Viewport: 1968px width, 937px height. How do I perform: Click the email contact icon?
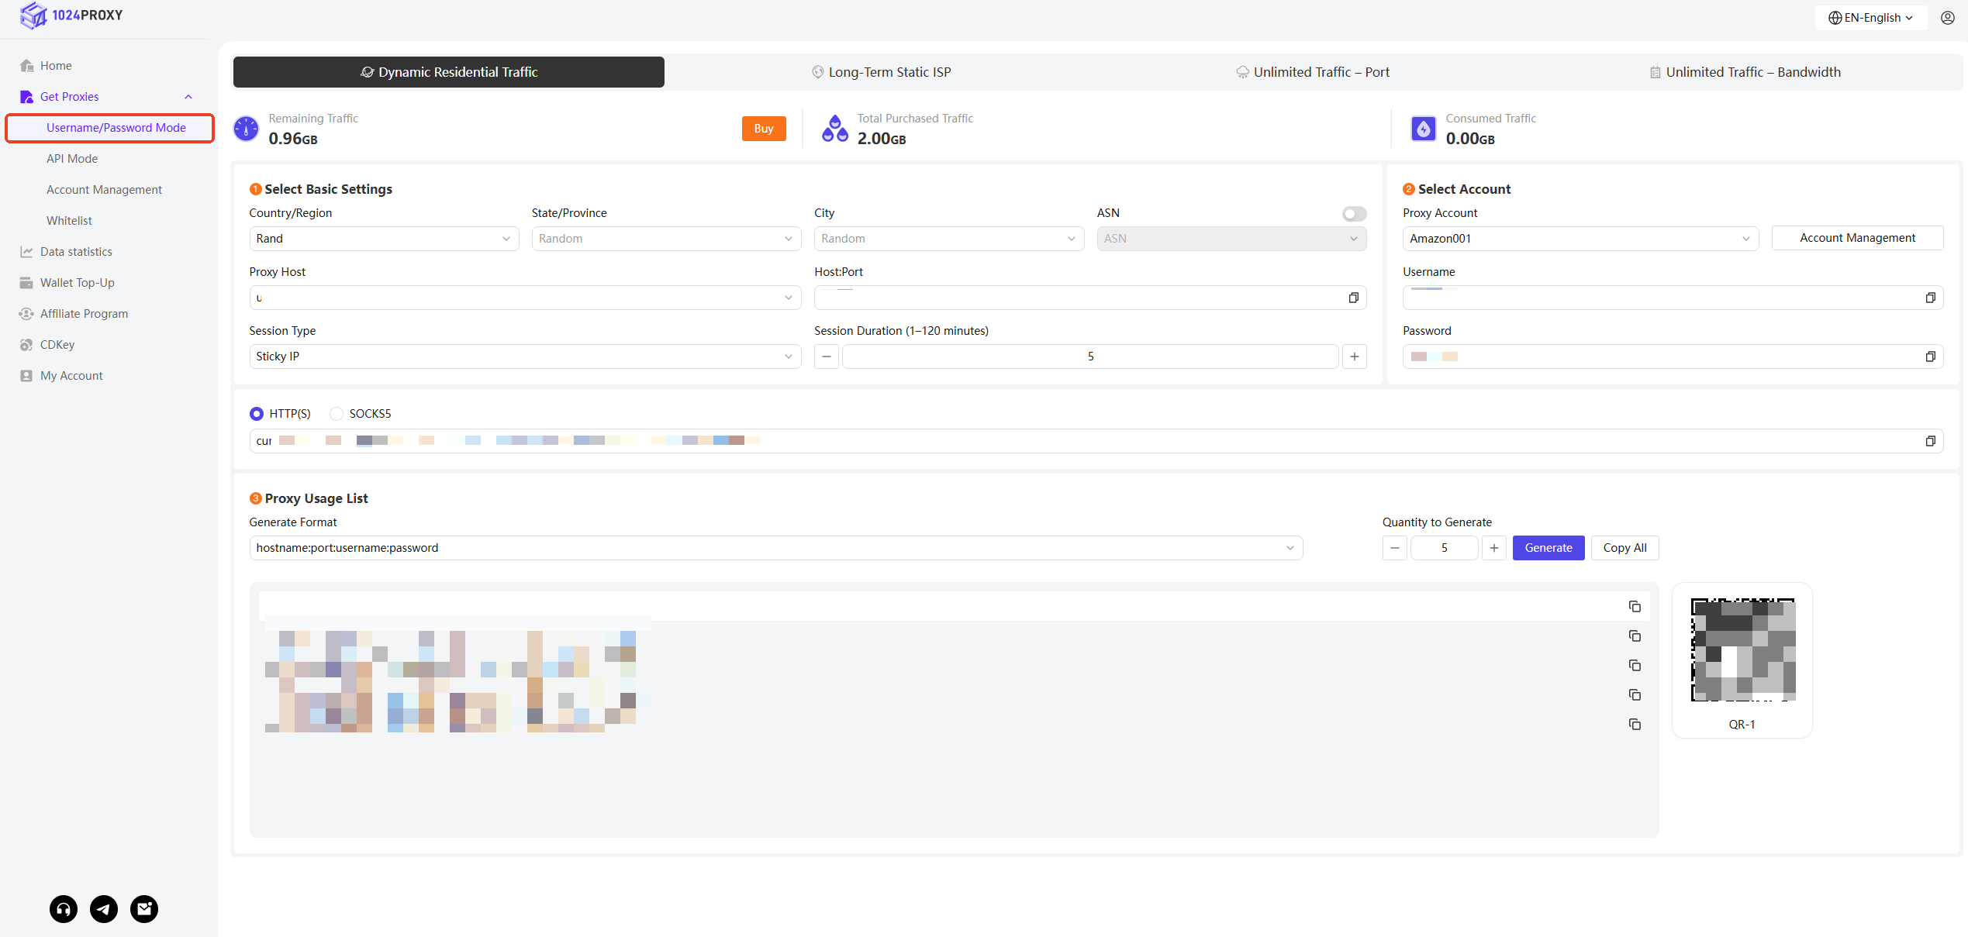(x=144, y=908)
